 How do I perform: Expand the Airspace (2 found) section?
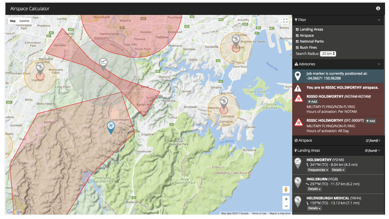pos(338,140)
